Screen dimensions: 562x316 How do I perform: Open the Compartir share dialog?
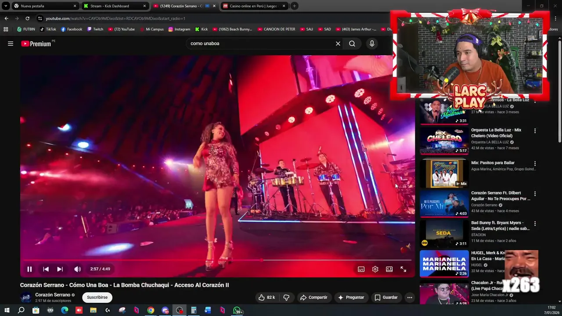coord(313,297)
